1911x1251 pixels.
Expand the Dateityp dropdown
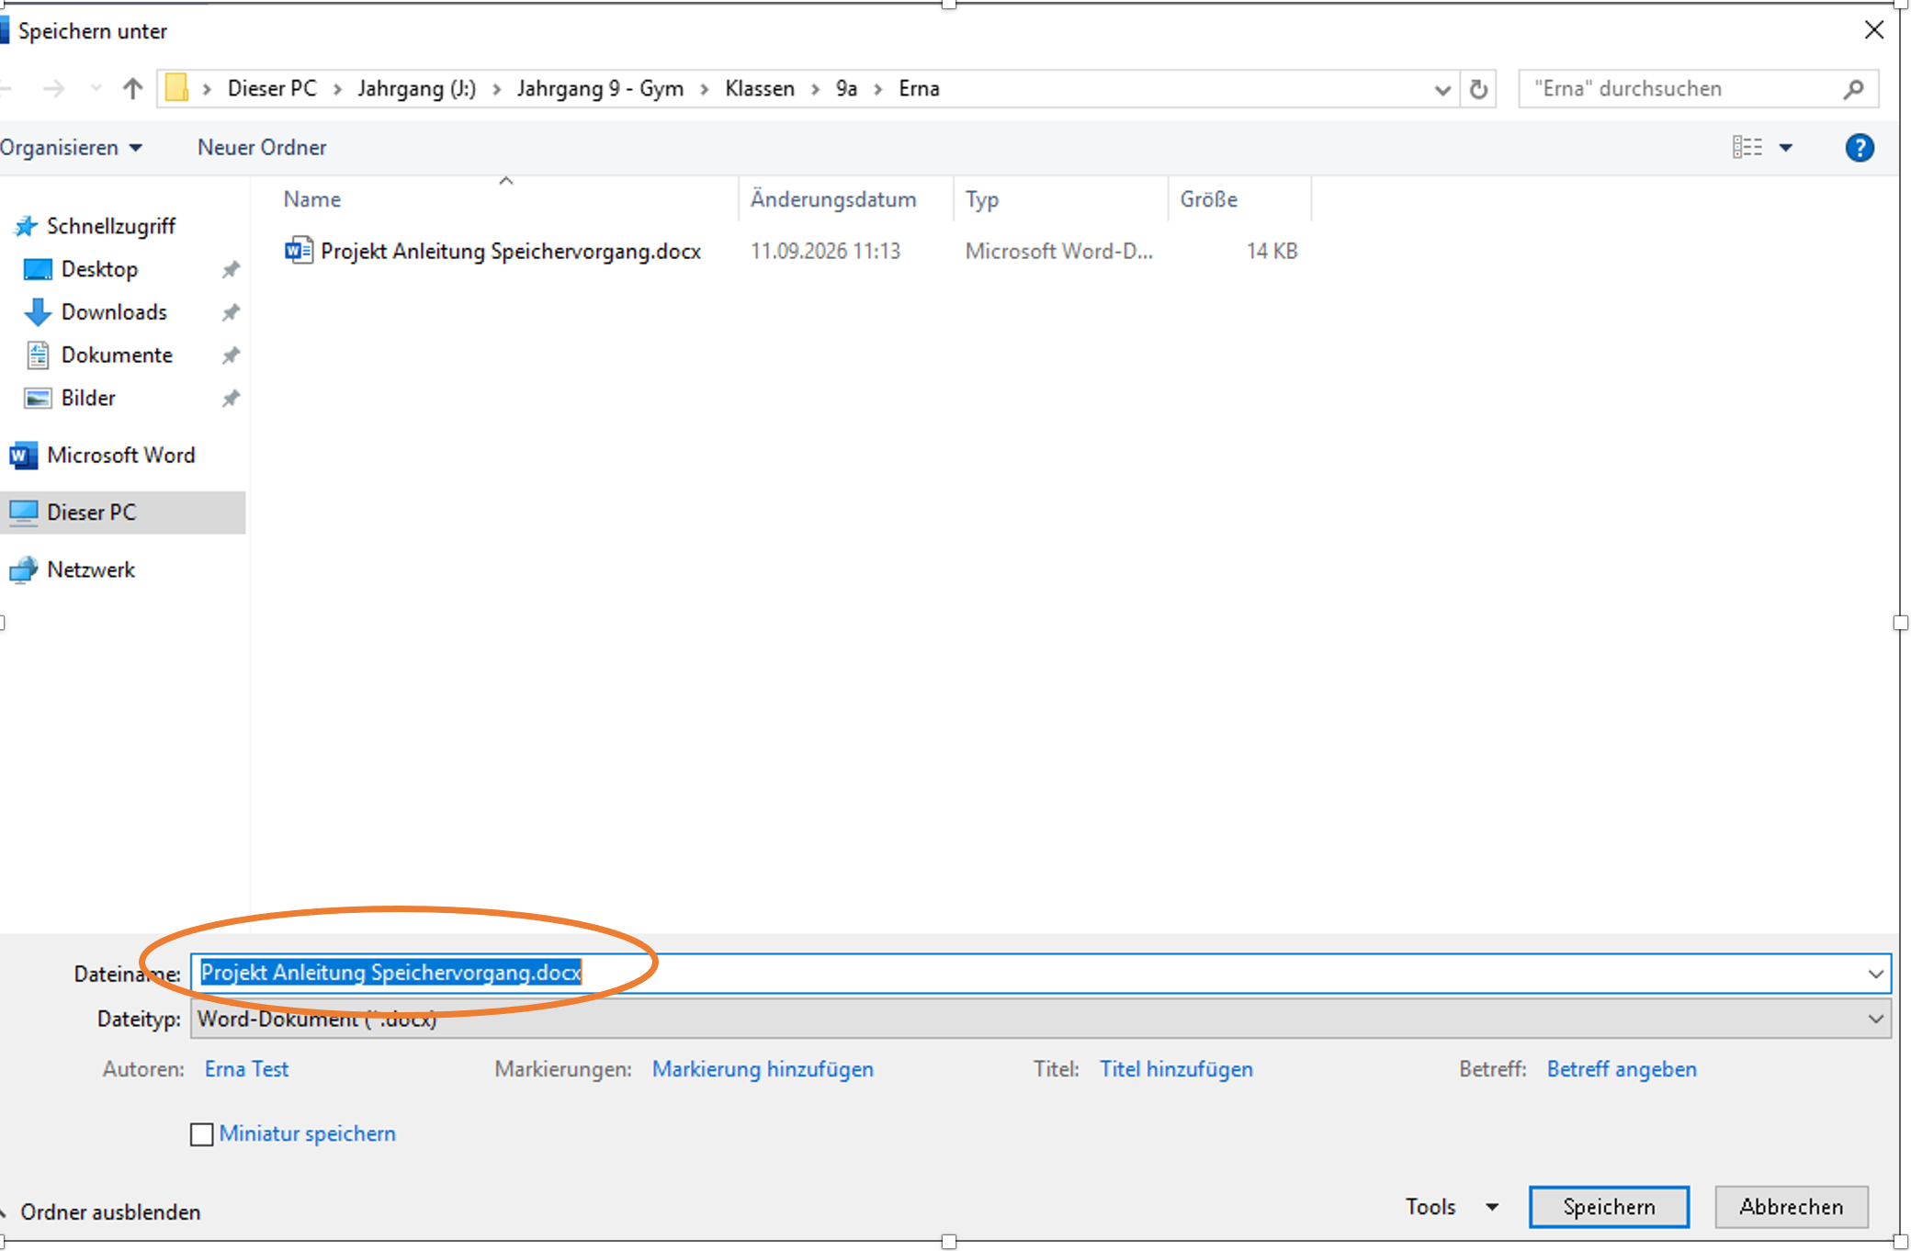pos(1876,1020)
